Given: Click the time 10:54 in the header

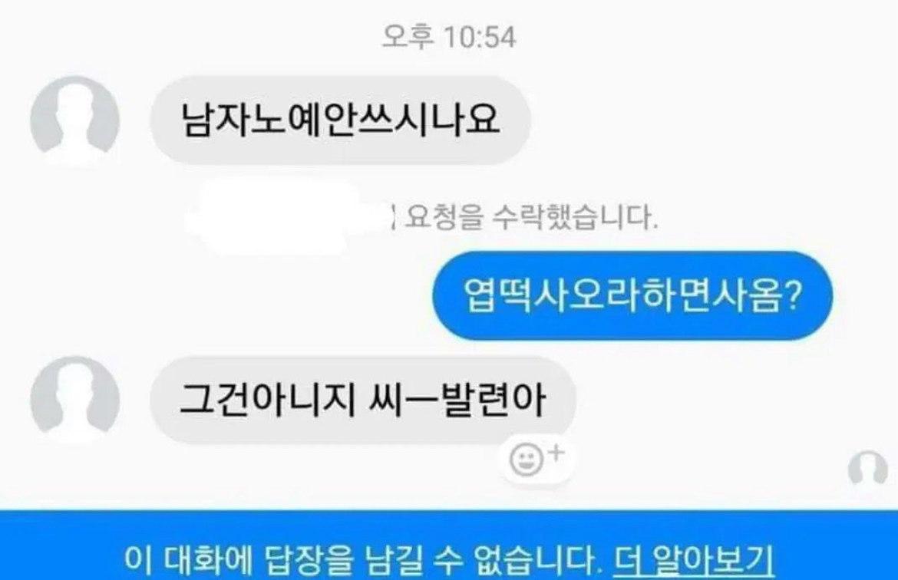Looking at the screenshot, I should 480,38.
